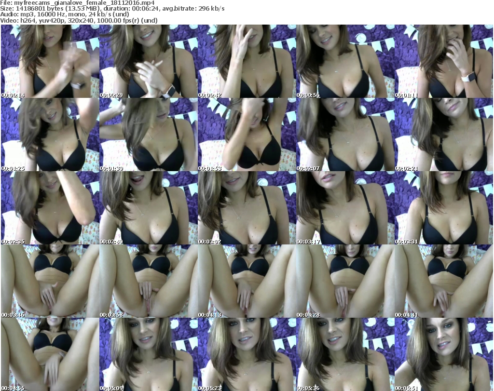
Task: Click the "File:" name line in header
Action: (x=78, y=3)
